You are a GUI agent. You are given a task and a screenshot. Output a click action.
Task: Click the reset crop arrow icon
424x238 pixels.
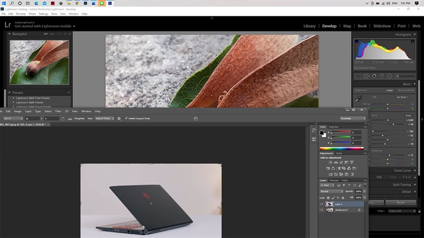[x=196, y=118]
